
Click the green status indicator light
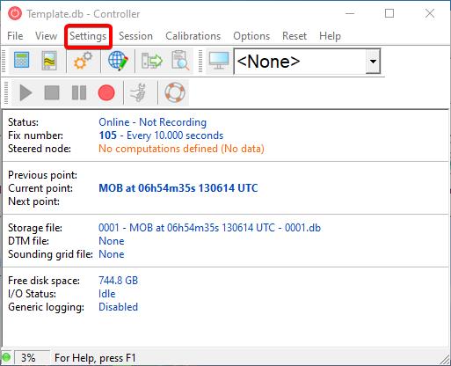point(6,358)
